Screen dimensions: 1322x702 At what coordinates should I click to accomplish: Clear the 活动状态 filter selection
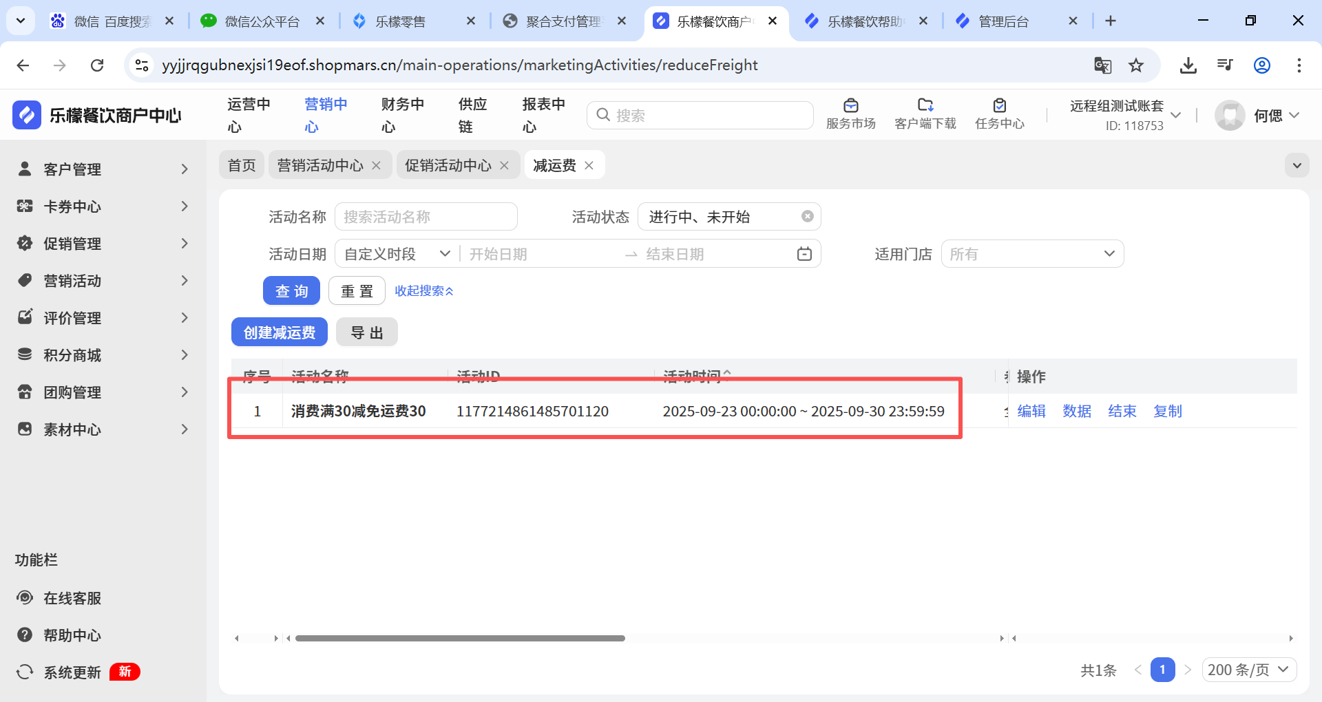coord(808,217)
